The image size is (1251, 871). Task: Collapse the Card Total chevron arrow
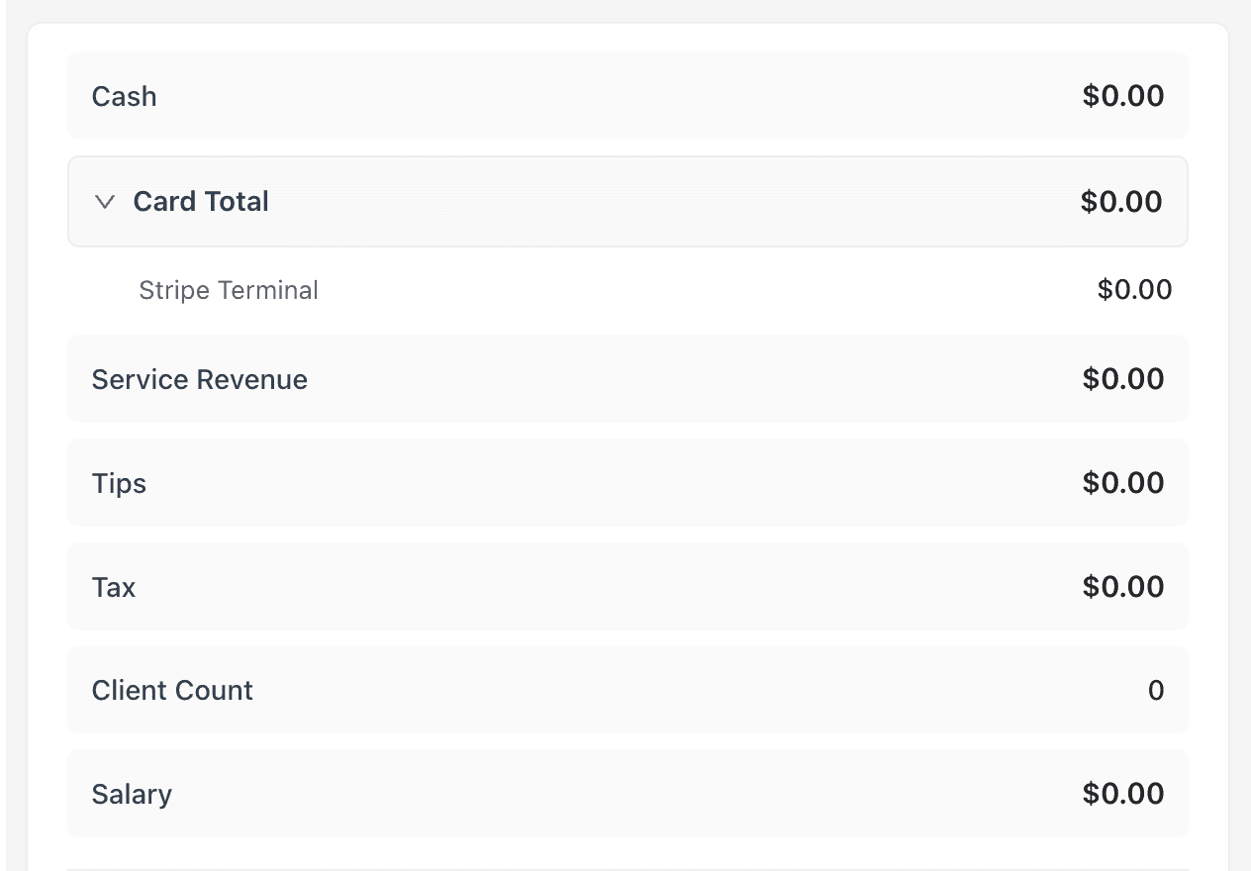105,202
